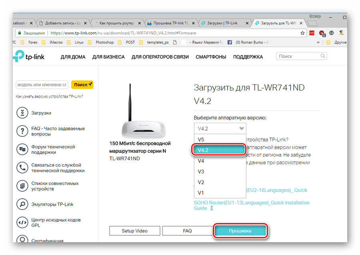
Task: Click the phone icon for technical support
Action: tap(22, 167)
